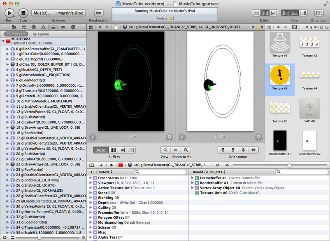330x241 pixels.
Task: Open the related items grid menu
Action: click(x=91, y=27)
